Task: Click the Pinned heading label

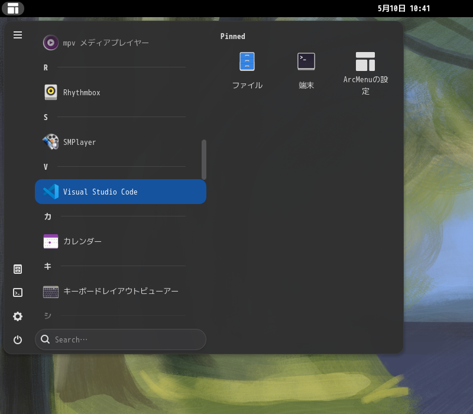Action: point(232,36)
